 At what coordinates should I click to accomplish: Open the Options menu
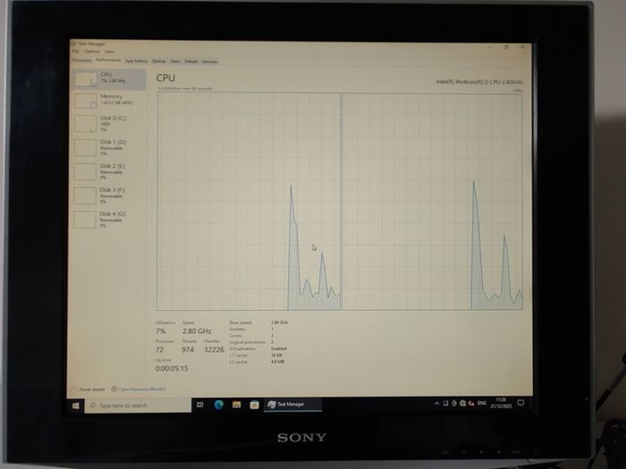[92, 52]
